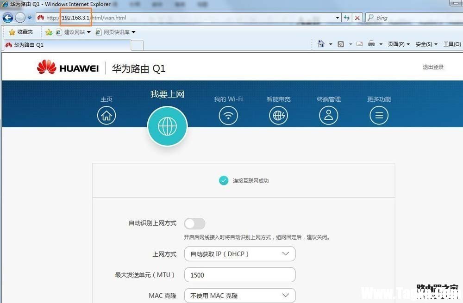
Task: Open the 安全(S) menu
Action: click(426, 44)
